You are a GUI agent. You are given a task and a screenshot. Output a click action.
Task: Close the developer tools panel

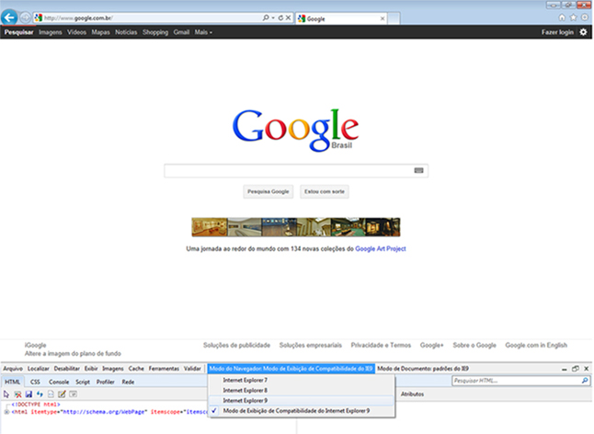click(x=587, y=369)
